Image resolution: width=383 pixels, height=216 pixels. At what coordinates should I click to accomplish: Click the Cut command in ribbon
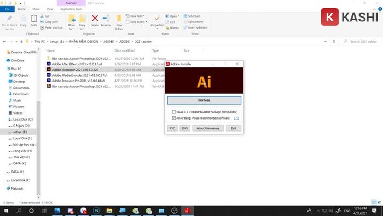(45, 16)
